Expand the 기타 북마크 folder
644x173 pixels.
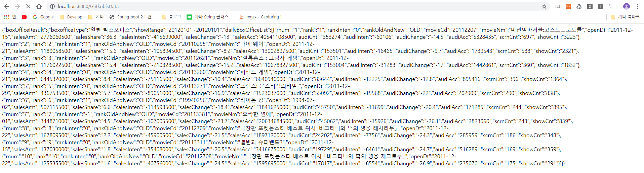[625, 17]
